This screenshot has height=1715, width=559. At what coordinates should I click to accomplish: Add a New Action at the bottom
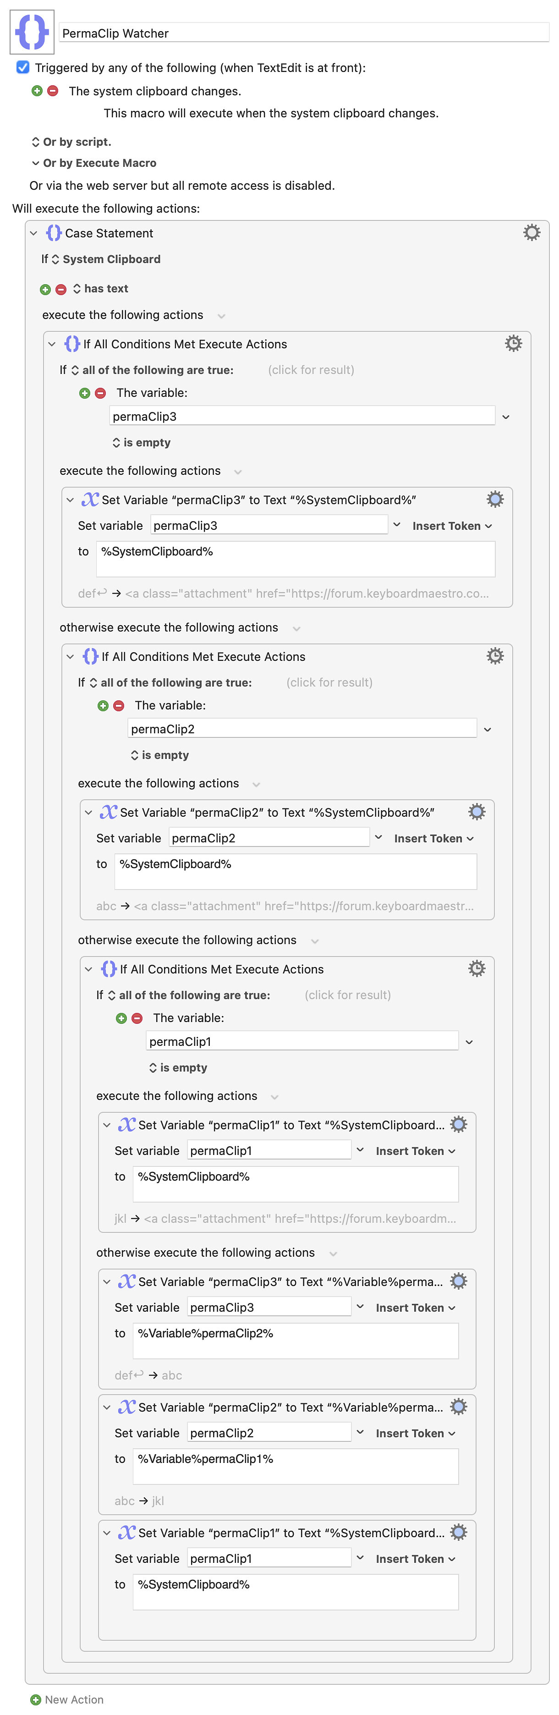pos(67,1699)
